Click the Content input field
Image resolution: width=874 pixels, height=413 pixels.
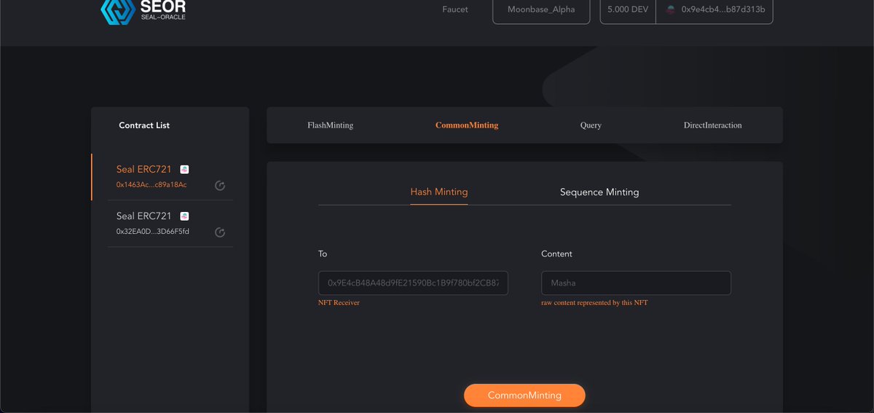click(x=636, y=283)
